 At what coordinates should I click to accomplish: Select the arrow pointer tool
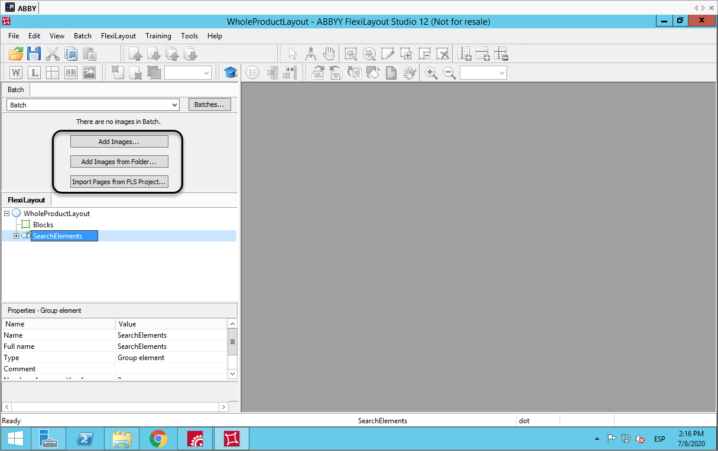pos(293,54)
